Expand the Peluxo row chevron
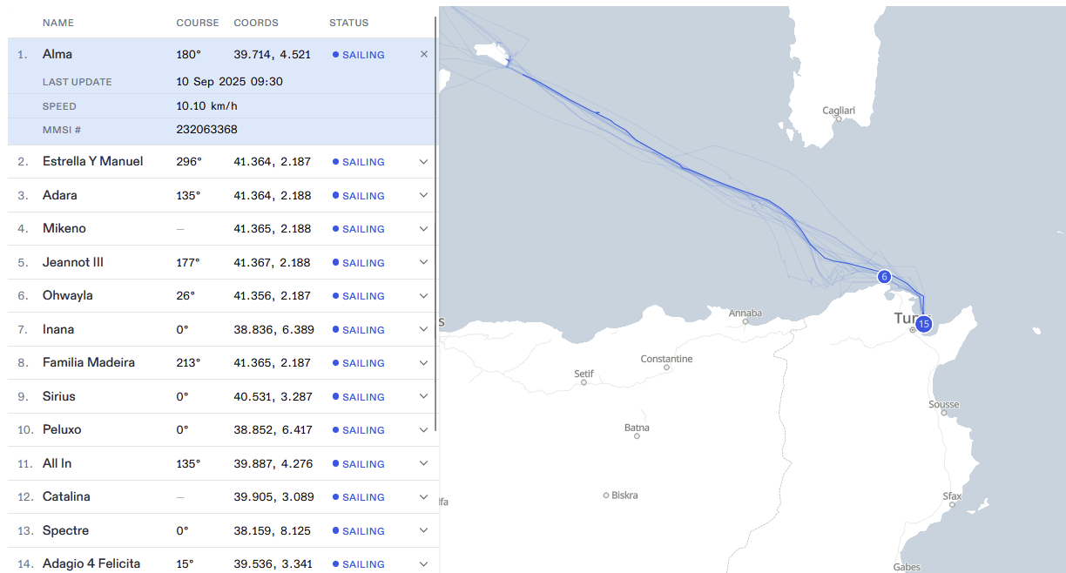The width and height of the screenshot is (1066, 573). click(424, 430)
